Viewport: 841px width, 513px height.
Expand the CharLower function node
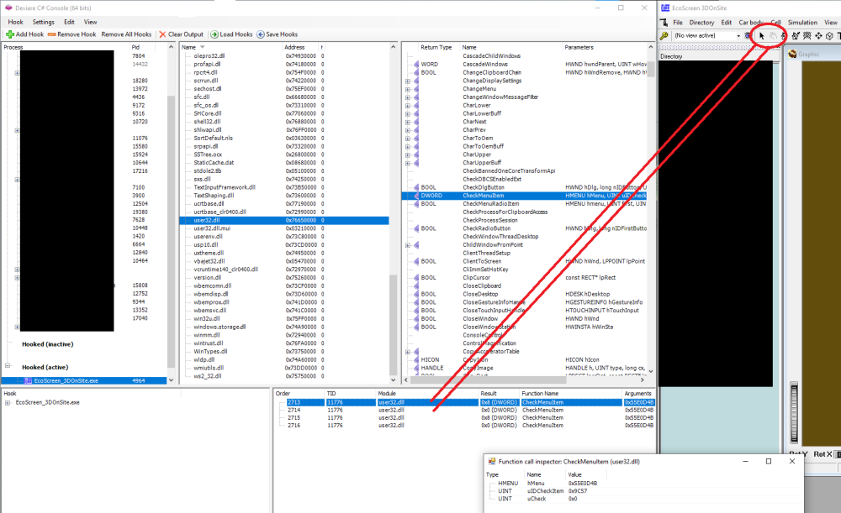[x=408, y=106]
